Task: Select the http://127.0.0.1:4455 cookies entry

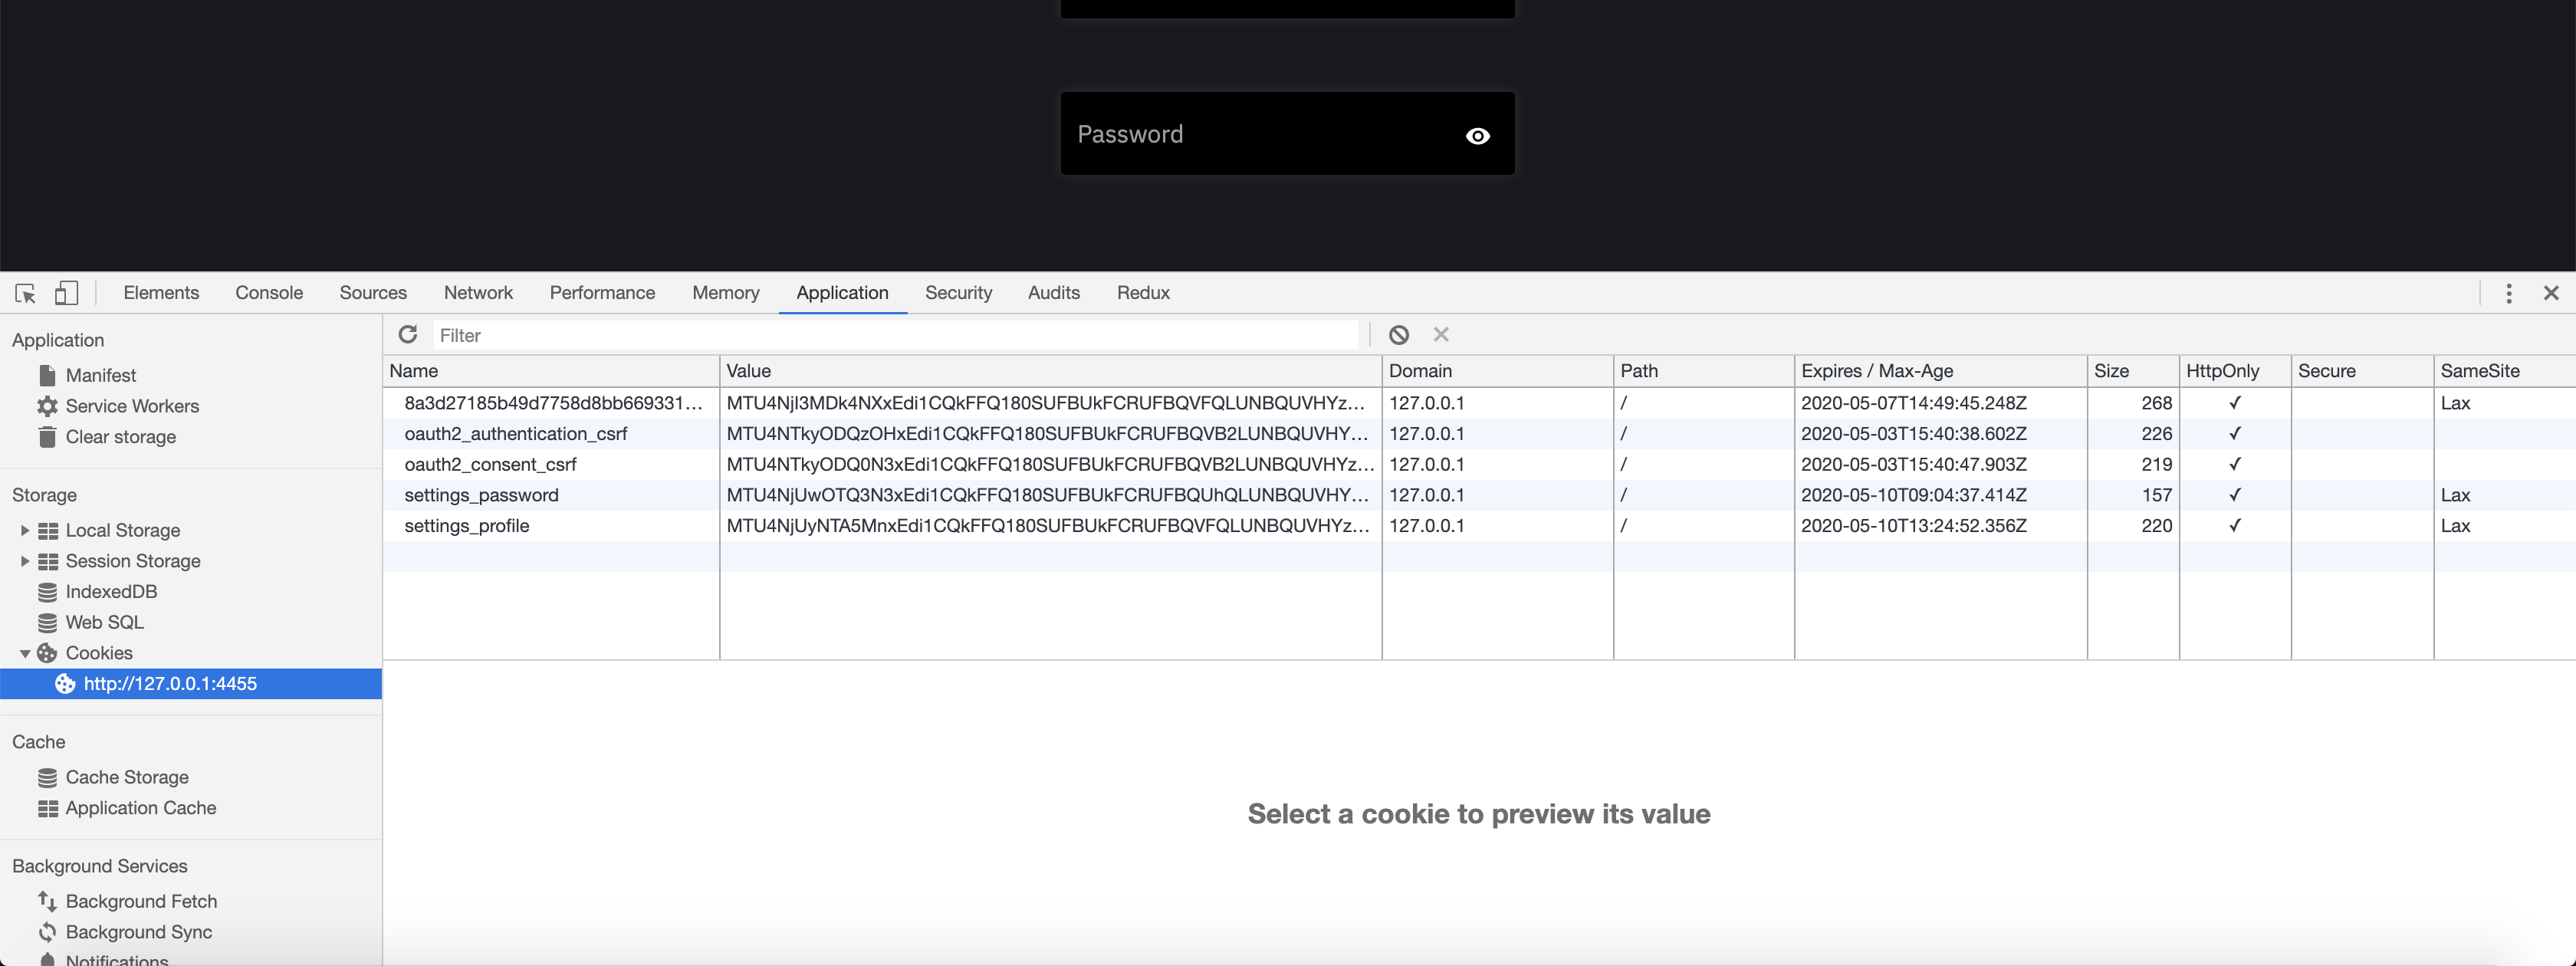Action: [171, 684]
